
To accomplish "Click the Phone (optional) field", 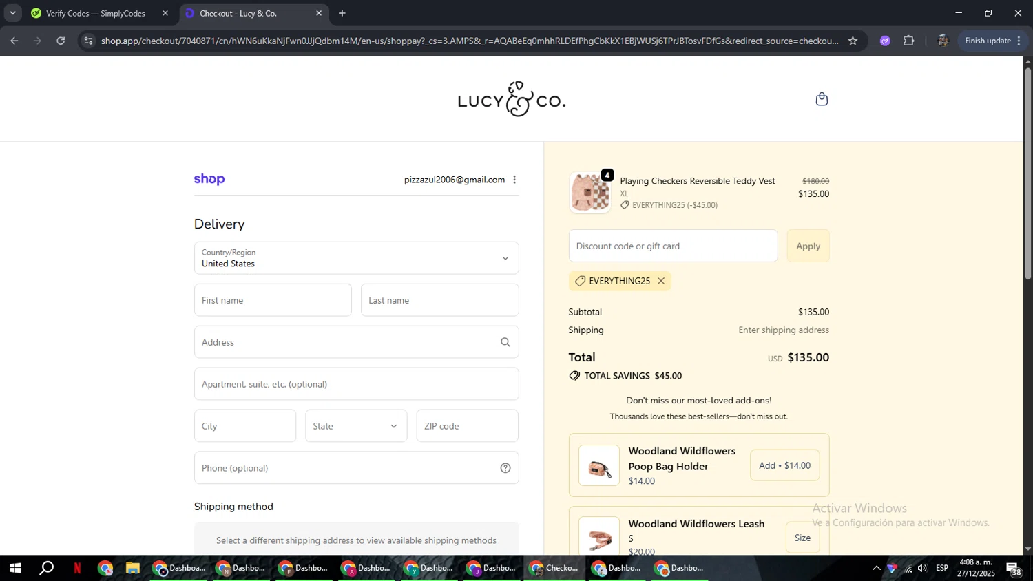I will (356, 468).
